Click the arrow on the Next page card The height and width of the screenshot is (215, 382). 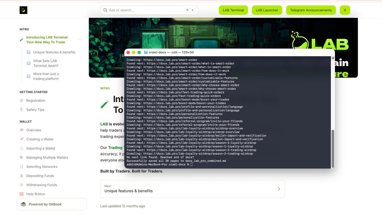point(279,189)
